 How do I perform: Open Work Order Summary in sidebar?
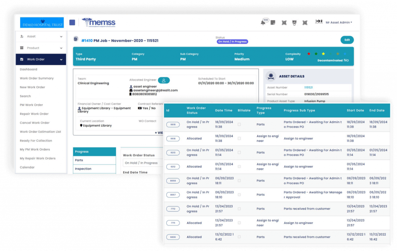(x=37, y=78)
